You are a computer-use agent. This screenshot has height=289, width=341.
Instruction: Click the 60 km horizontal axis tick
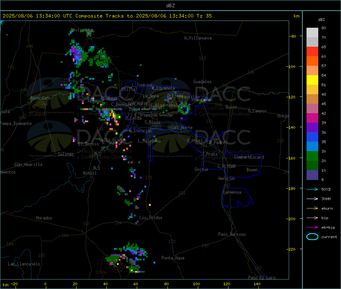point(136,284)
